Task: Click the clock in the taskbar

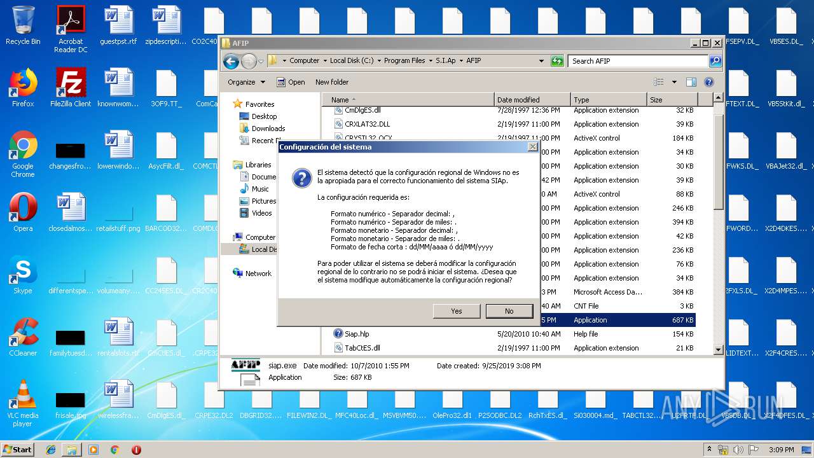Action: pos(781,450)
